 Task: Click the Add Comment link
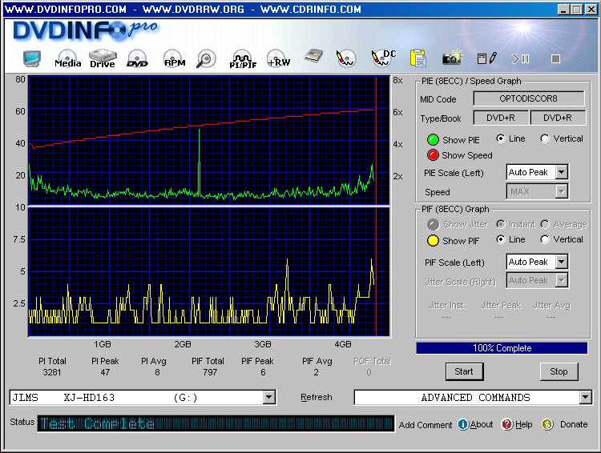[426, 425]
